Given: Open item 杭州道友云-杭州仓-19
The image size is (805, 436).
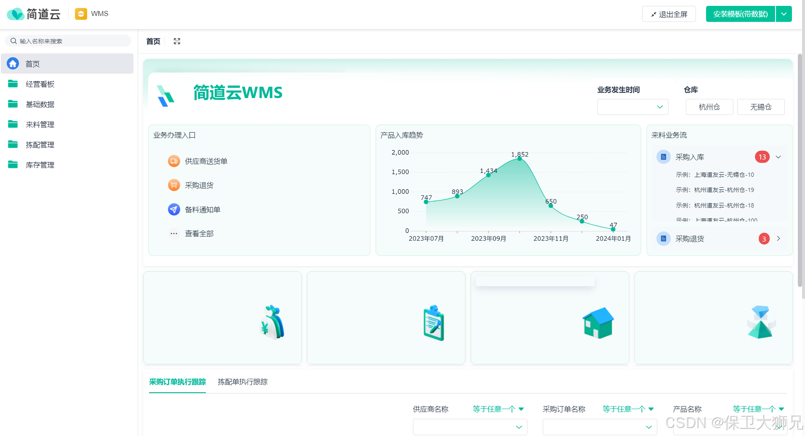Looking at the screenshot, I should pos(715,190).
